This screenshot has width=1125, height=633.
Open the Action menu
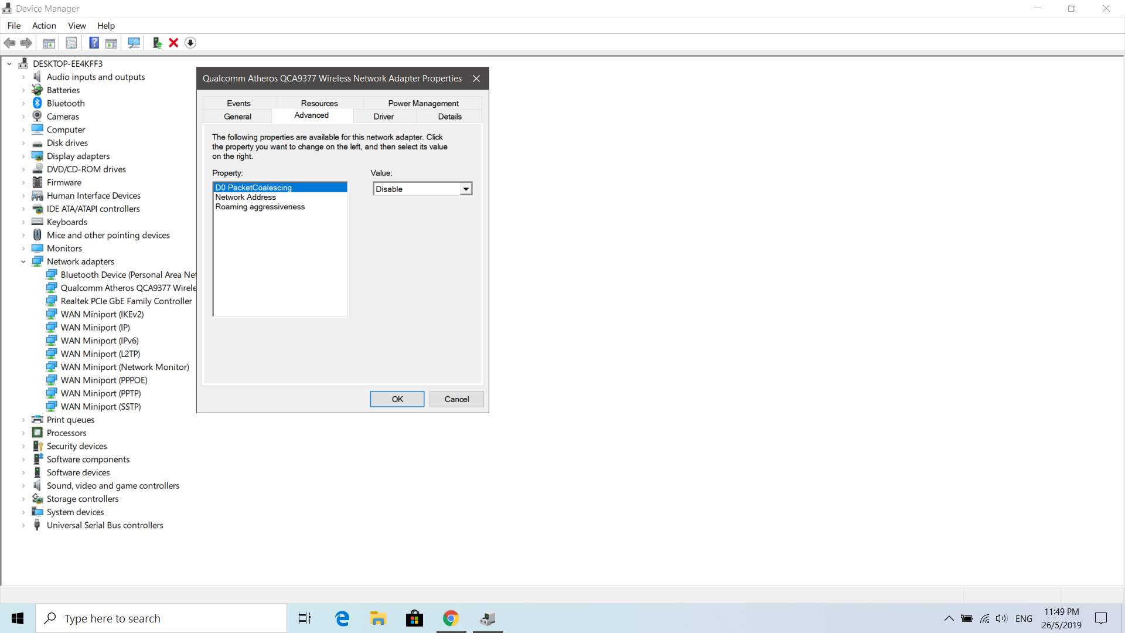pyautogui.click(x=44, y=26)
